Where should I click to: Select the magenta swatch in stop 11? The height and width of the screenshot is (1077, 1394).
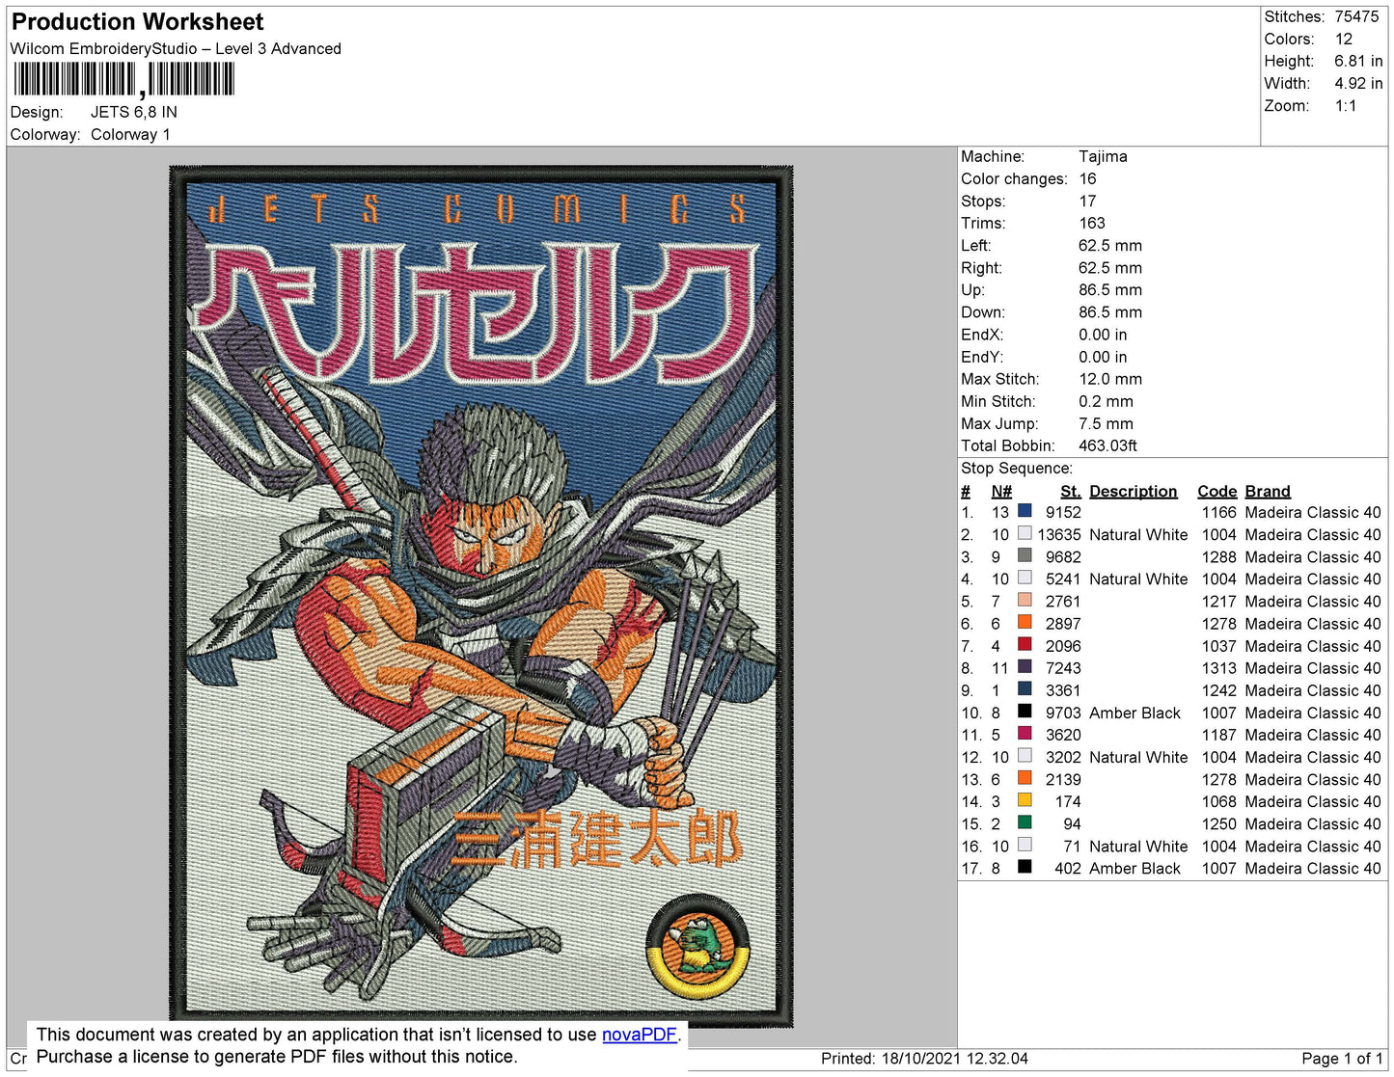[1025, 734]
